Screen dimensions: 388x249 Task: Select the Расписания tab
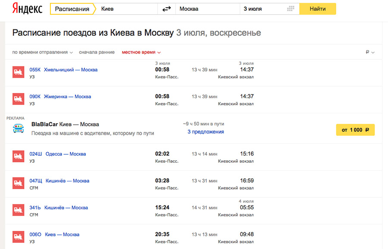(72, 9)
